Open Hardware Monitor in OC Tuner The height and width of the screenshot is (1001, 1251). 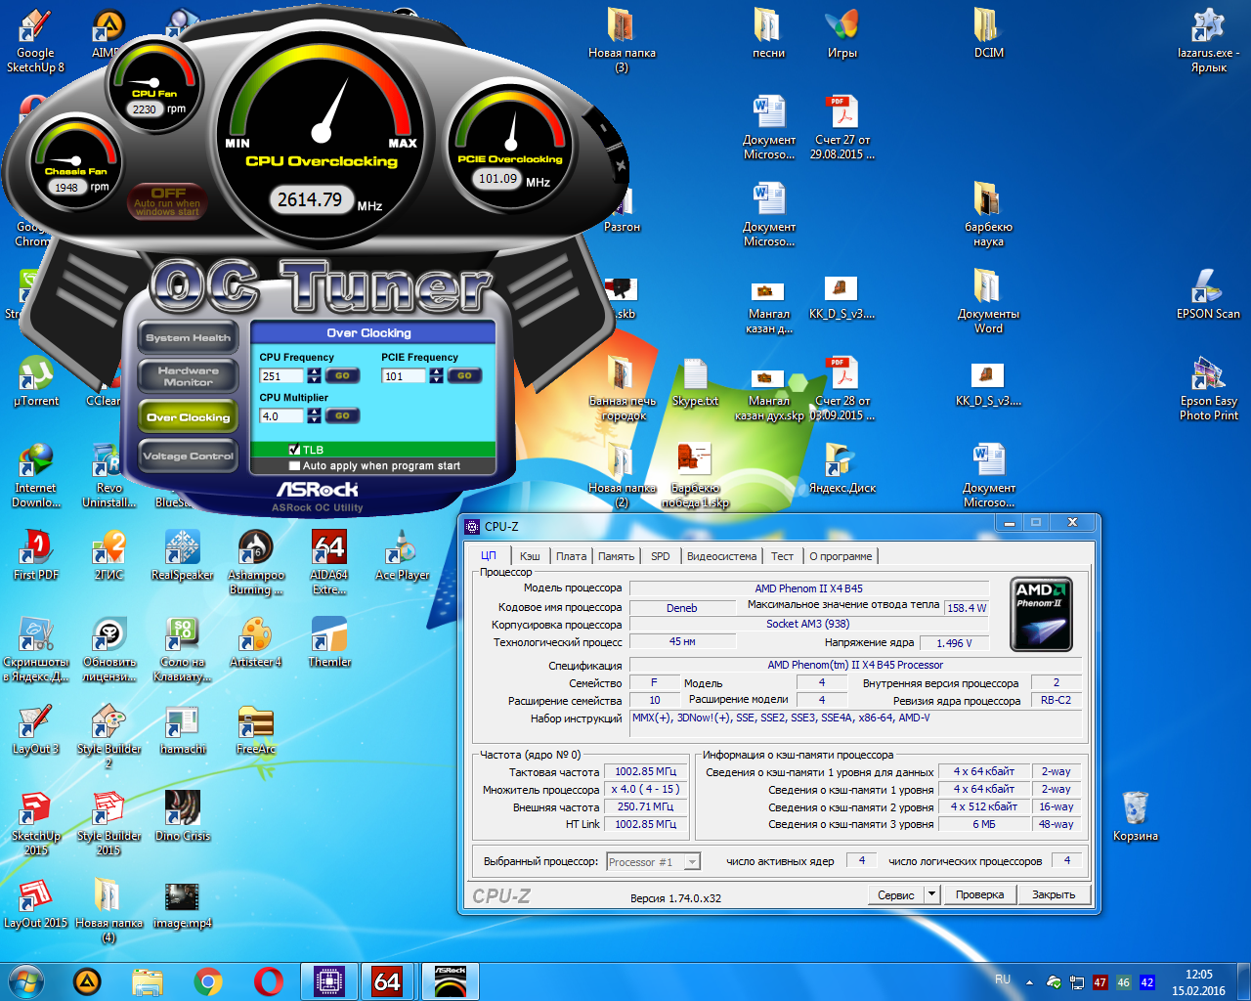click(188, 376)
